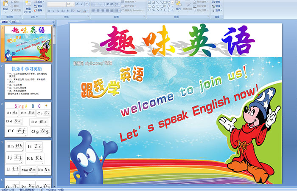The image size is (297, 191).
Task: Switch to the Outline (大纲) pane tab
Action: click(14, 22)
